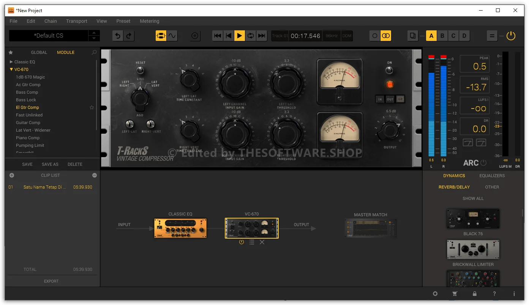Remove VC-670 module from chain
529x305 pixels.
point(262,242)
